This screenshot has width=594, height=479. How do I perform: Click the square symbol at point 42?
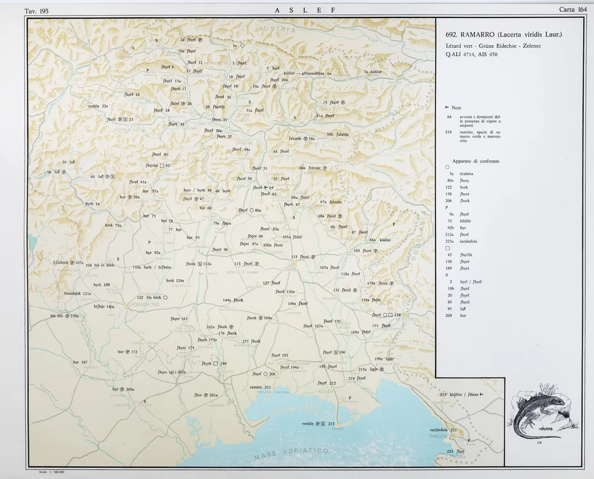pyautogui.click(x=162, y=166)
